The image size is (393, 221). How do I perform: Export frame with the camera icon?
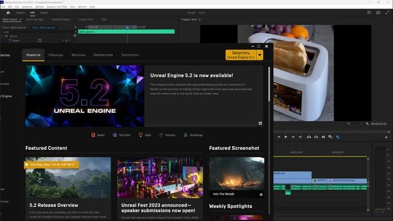pos(324,137)
